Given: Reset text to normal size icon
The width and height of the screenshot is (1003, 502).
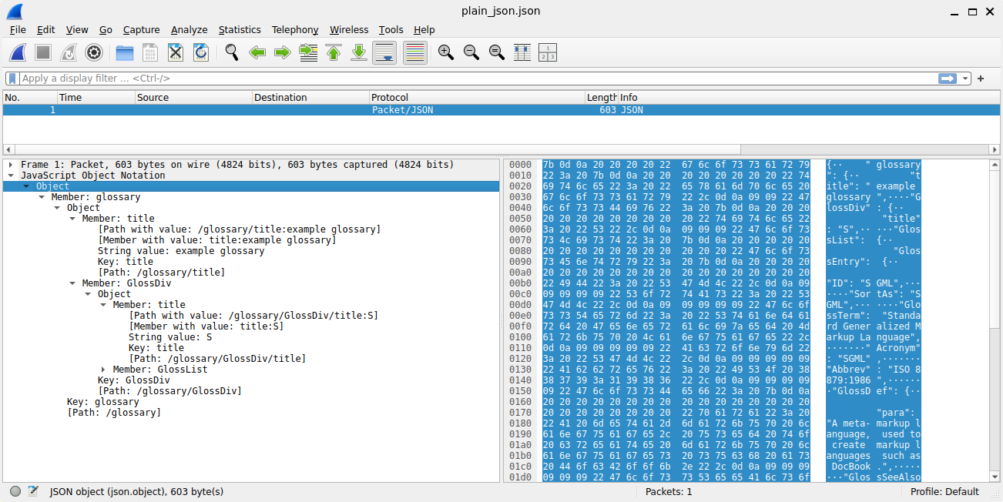Looking at the screenshot, I should 496,52.
